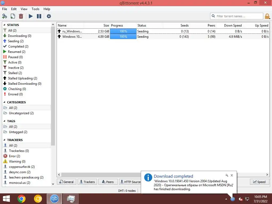Switch to the HTTP Sources tab
The height and width of the screenshot is (204, 272).
(130, 182)
